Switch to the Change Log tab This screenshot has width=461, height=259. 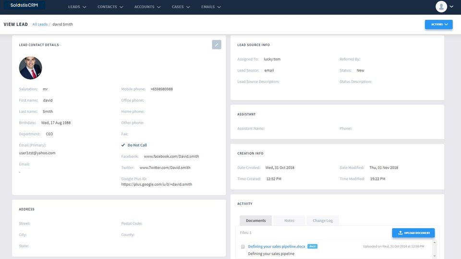[323, 221]
